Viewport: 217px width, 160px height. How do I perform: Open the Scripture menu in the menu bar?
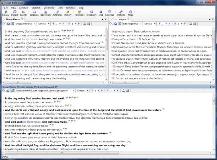[x=24, y=8]
